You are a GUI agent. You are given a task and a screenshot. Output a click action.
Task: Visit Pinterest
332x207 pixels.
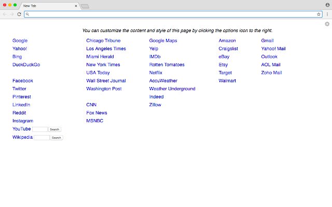22,97
